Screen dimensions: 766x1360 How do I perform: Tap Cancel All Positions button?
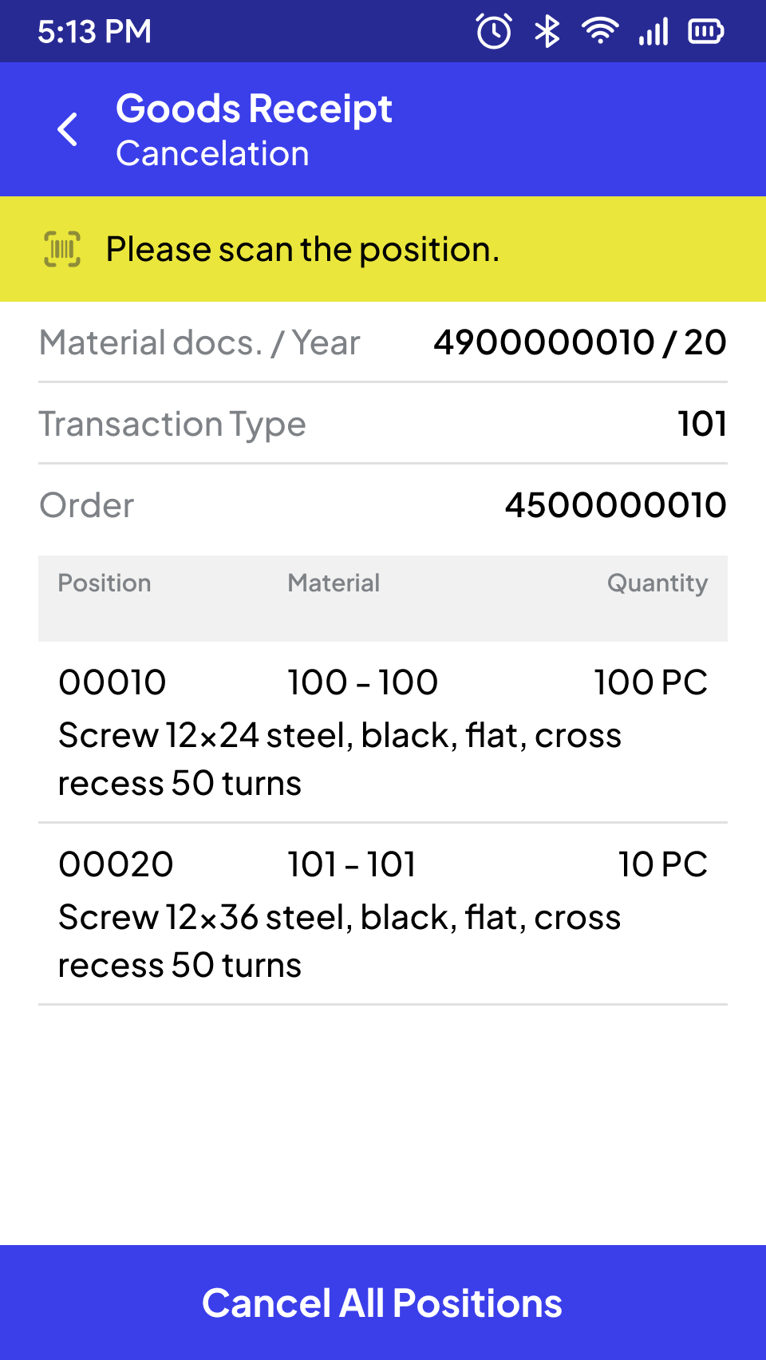[383, 1303]
